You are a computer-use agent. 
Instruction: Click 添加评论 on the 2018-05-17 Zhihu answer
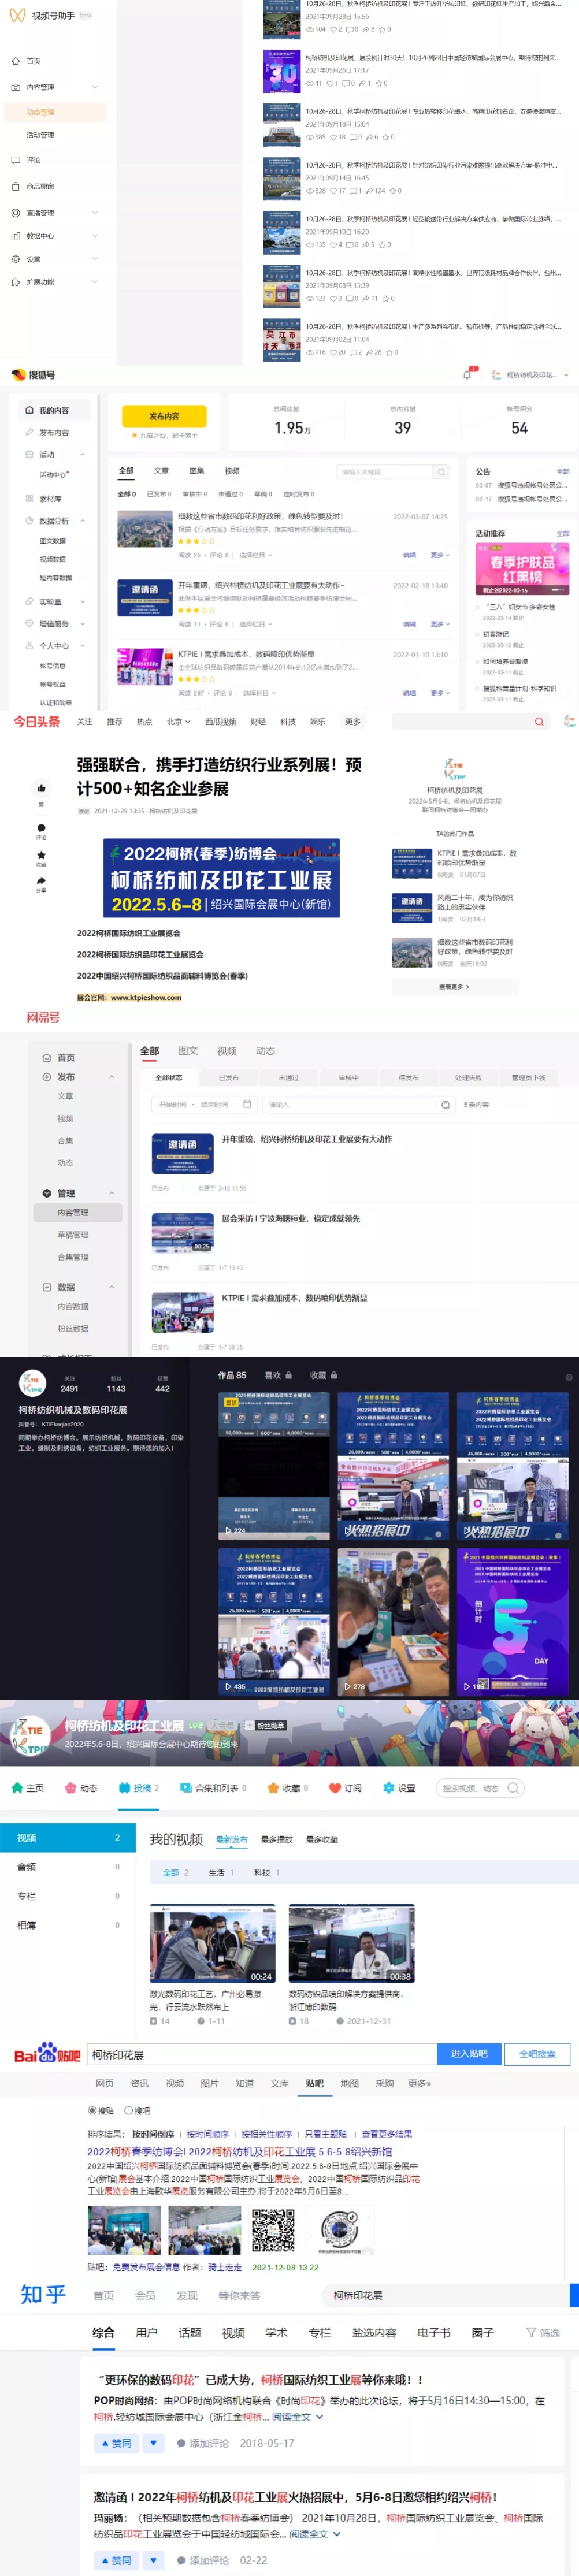pyautogui.click(x=203, y=2443)
